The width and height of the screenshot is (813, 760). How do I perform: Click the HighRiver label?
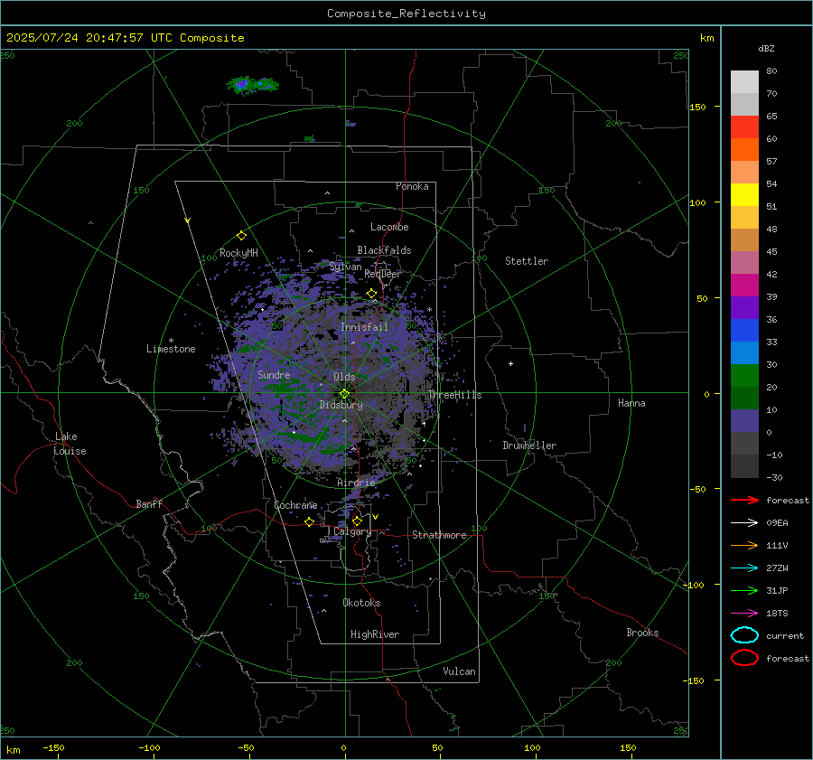pos(375,634)
